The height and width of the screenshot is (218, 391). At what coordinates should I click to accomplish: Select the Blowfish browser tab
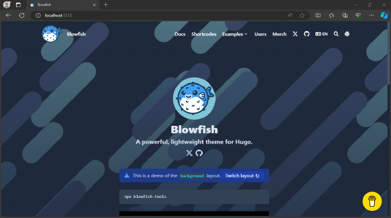62,5
